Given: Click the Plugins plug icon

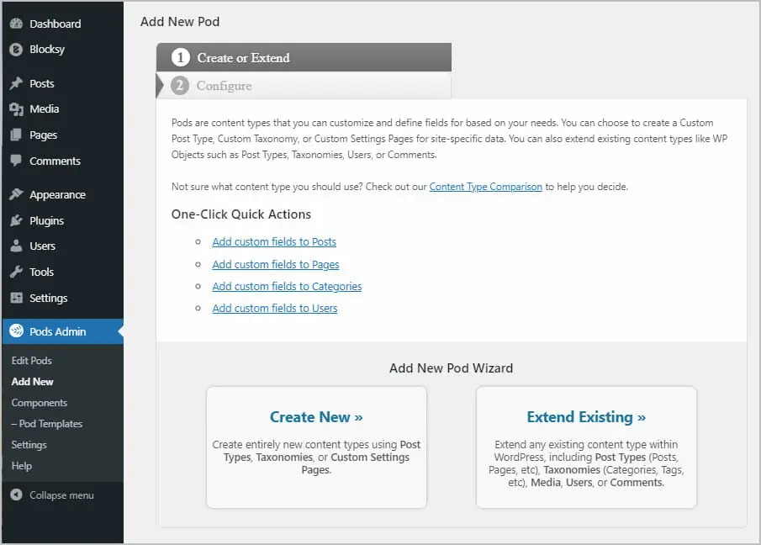Looking at the screenshot, I should pyautogui.click(x=16, y=220).
